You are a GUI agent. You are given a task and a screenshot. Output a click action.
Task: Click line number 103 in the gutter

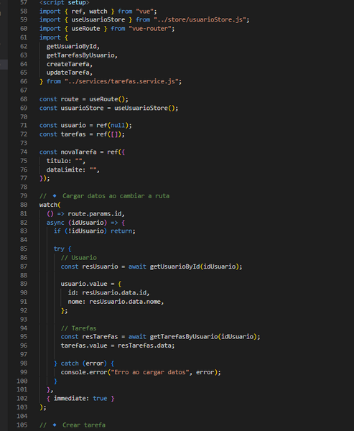[22, 407]
